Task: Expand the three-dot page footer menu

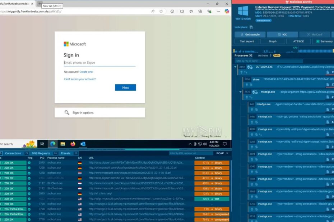Action: (x=226, y=136)
